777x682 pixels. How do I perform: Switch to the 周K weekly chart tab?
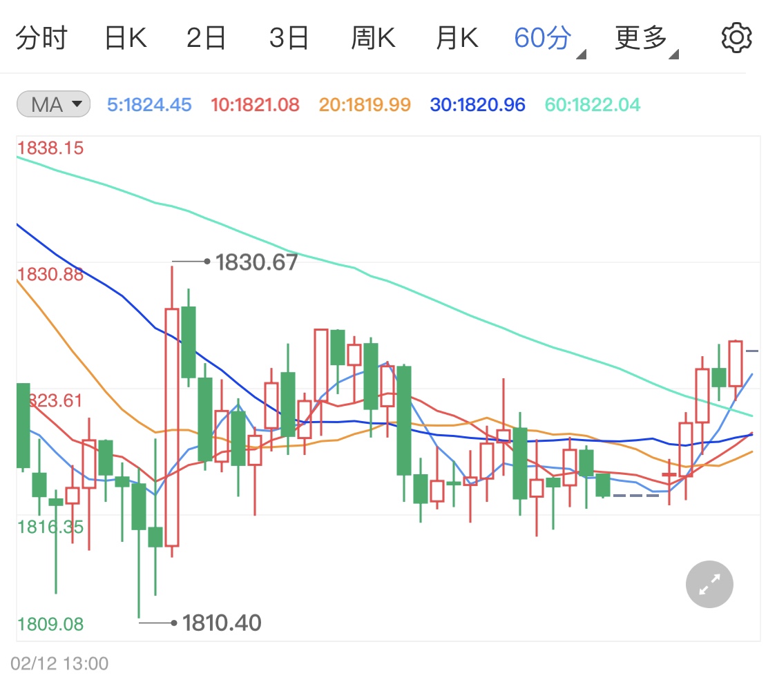click(373, 38)
